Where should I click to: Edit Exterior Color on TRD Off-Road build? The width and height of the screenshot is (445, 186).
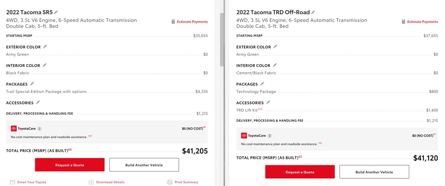coord(275,46)
